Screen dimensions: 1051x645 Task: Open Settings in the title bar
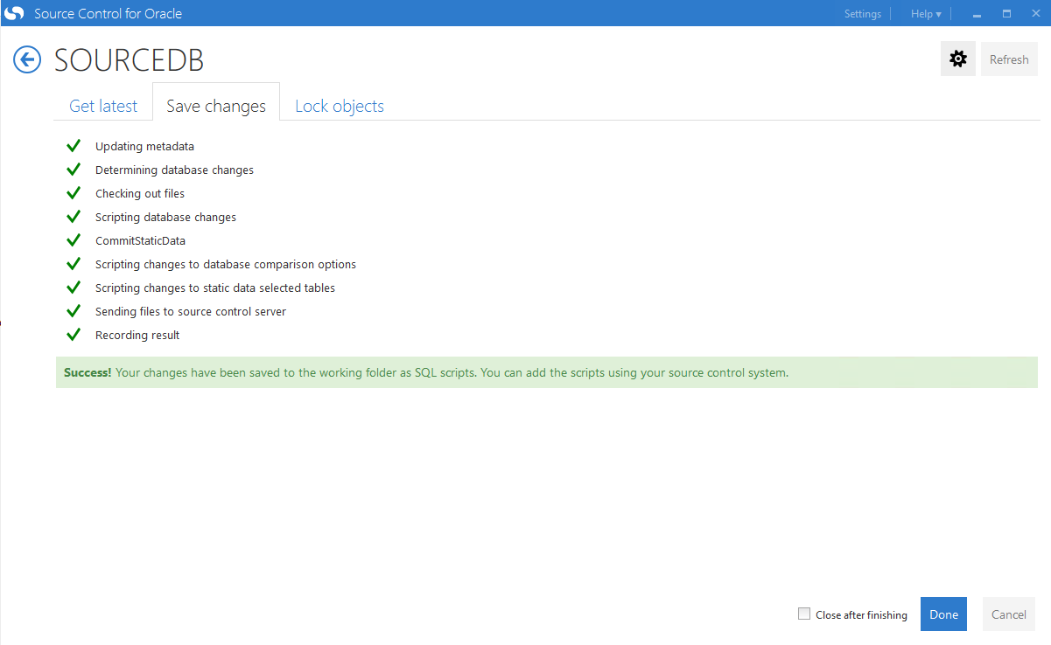click(x=862, y=14)
